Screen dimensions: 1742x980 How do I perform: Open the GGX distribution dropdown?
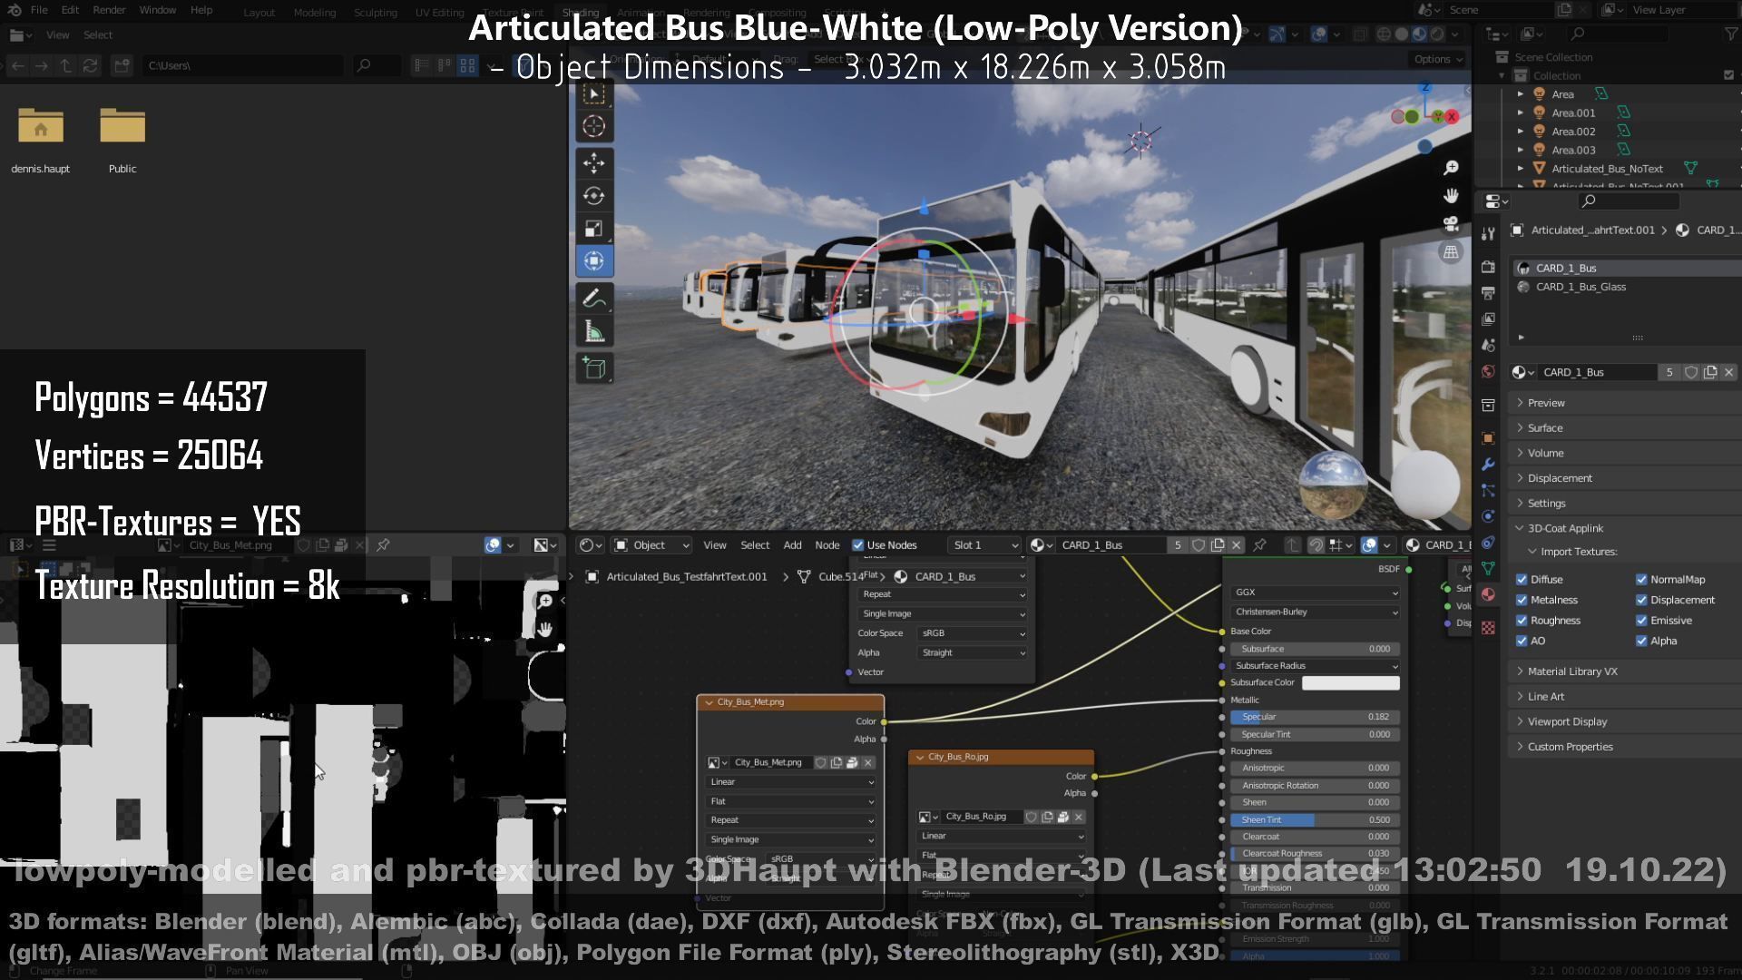(x=1315, y=593)
